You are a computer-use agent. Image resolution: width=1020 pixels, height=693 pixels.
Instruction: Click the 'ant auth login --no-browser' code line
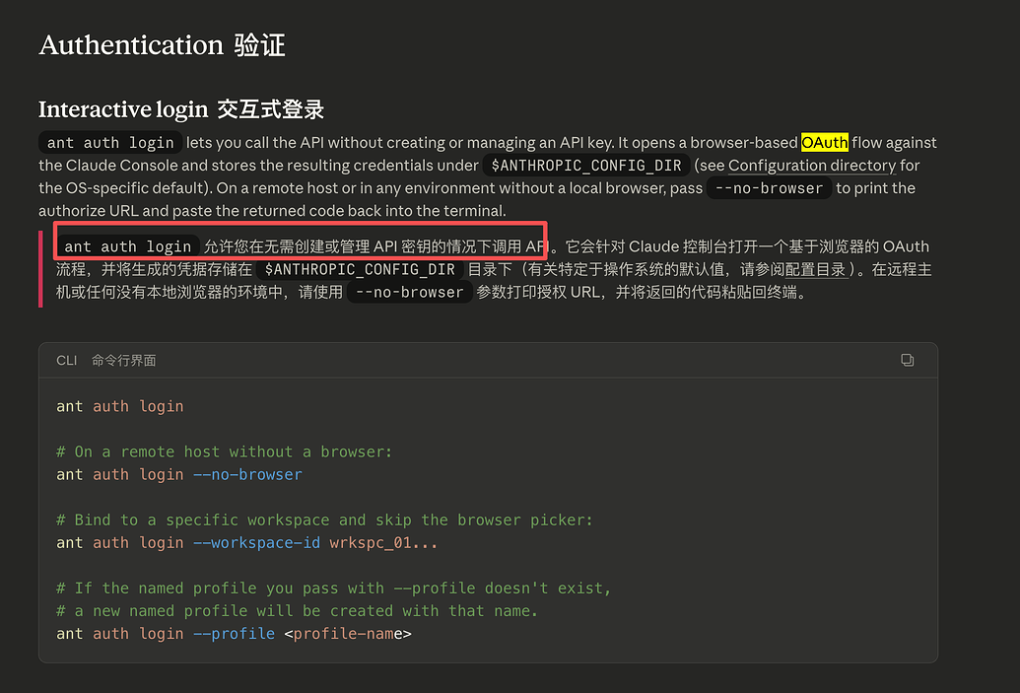179,474
